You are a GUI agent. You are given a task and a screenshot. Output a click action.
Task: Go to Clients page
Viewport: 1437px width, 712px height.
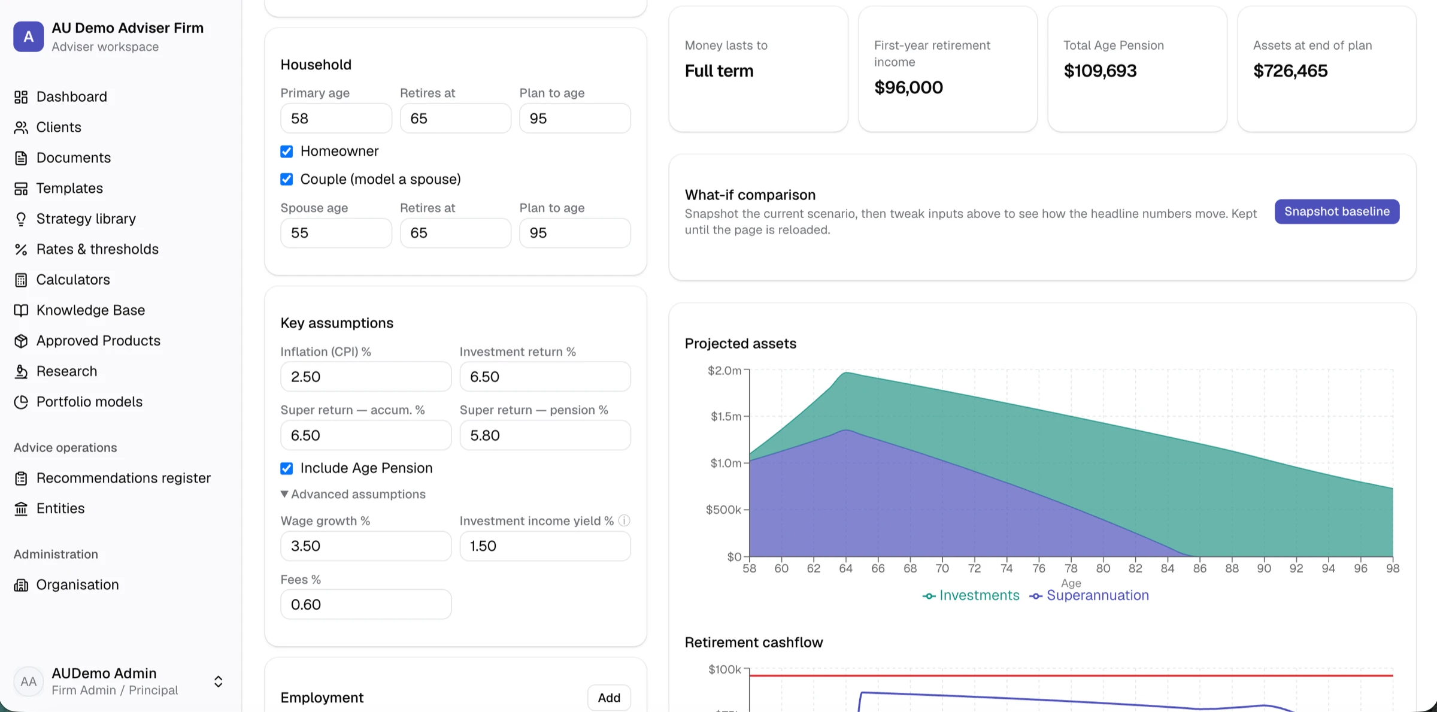pos(59,128)
